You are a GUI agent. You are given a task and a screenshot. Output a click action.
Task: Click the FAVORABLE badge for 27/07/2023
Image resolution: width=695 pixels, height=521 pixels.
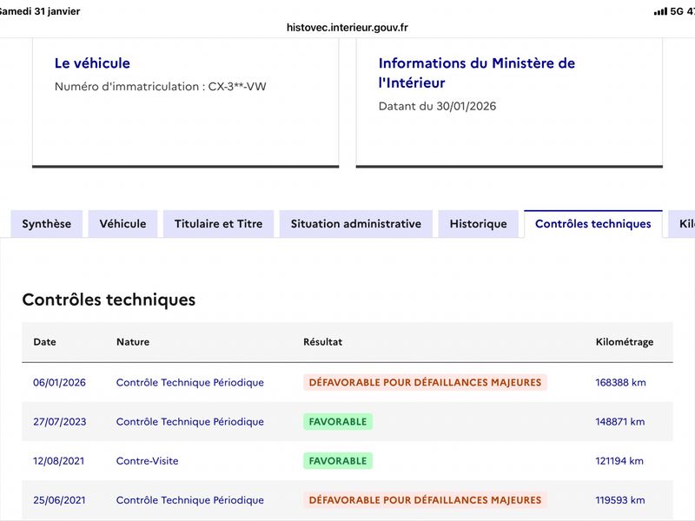point(338,422)
